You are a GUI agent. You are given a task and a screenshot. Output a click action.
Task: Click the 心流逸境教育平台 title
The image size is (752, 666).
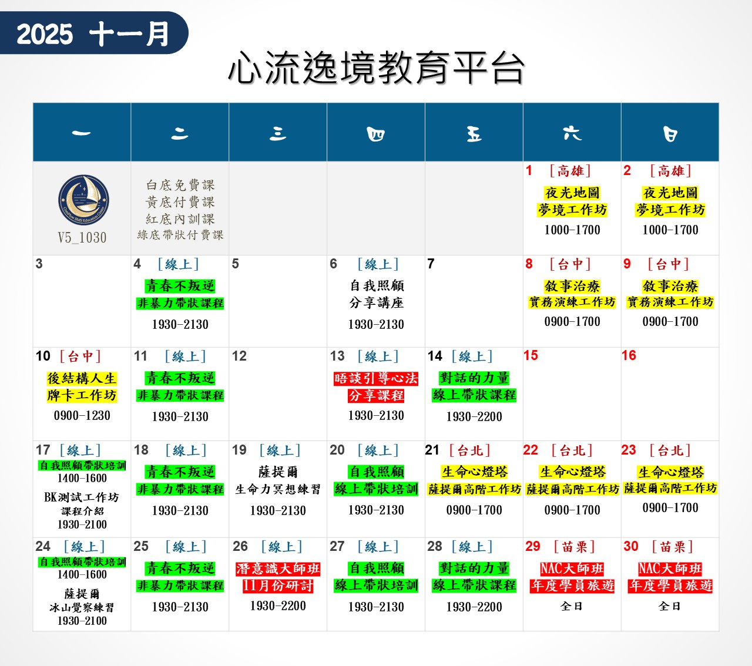tap(376, 68)
